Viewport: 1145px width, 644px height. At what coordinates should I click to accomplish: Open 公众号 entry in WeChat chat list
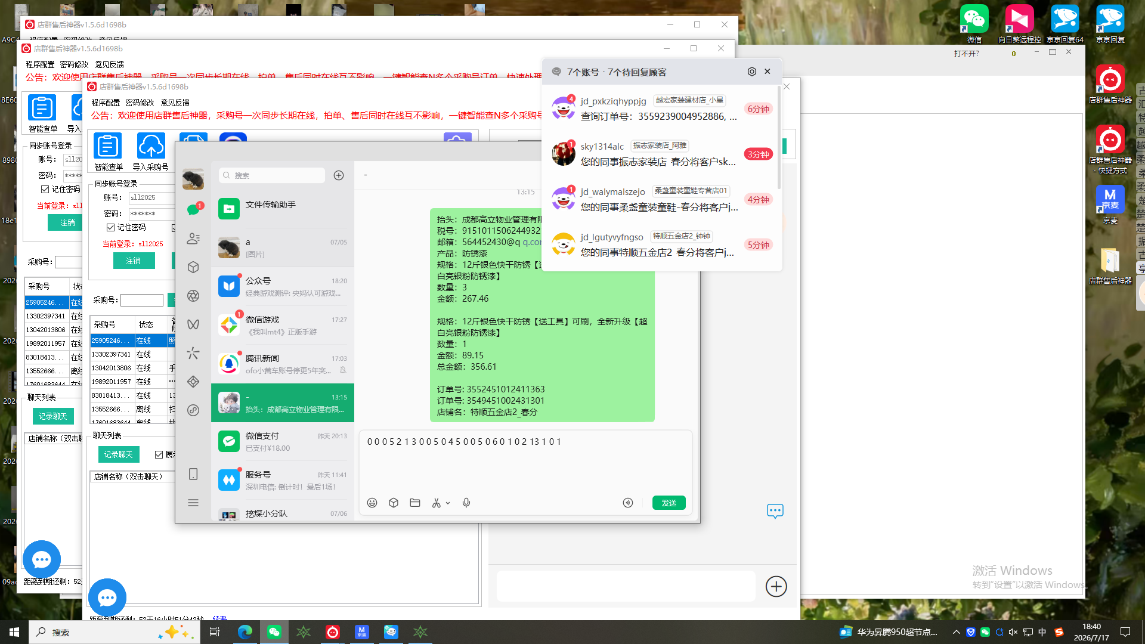(283, 287)
